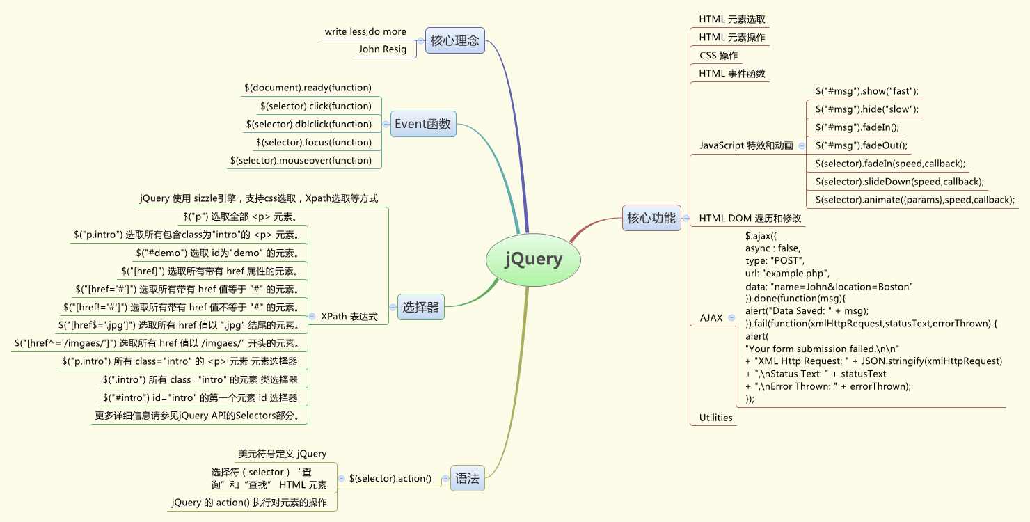This screenshot has width=1030, height=522.
Task: Collapse the XPath 表达式 examples list
Action: (x=311, y=315)
